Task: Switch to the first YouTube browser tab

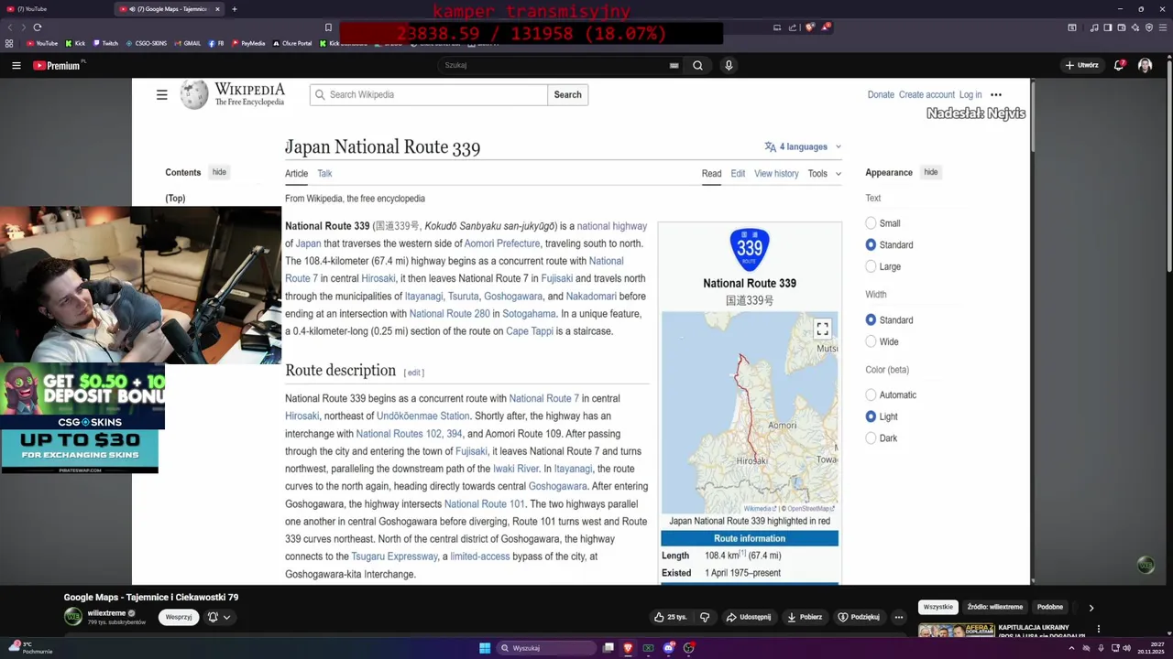Action: (x=55, y=9)
